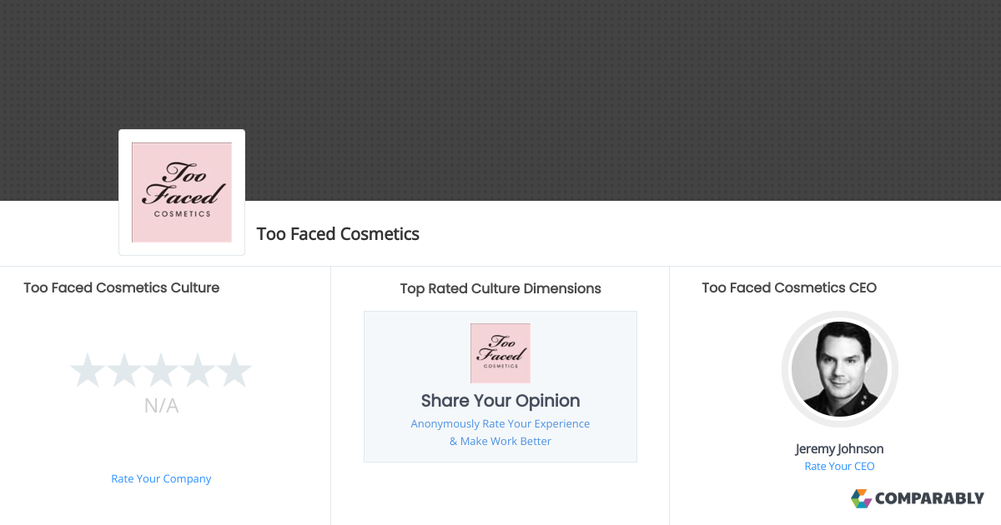Click the Too Faced Cosmetics company title
Image resolution: width=1001 pixels, height=525 pixels.
pos(338,234)
